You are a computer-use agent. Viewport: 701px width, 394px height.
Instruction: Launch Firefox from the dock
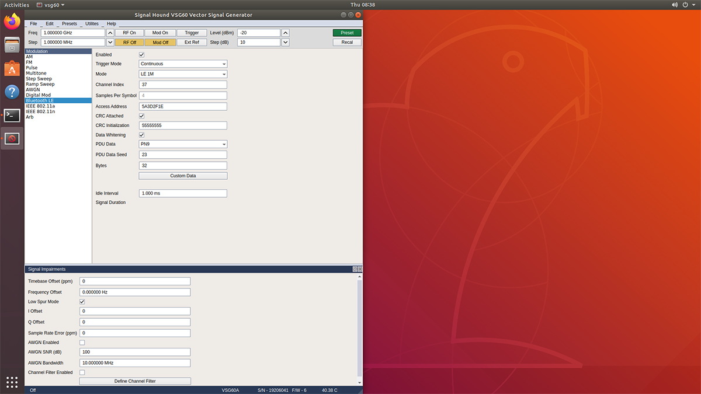pyautogui.click(x=11, y=21)
